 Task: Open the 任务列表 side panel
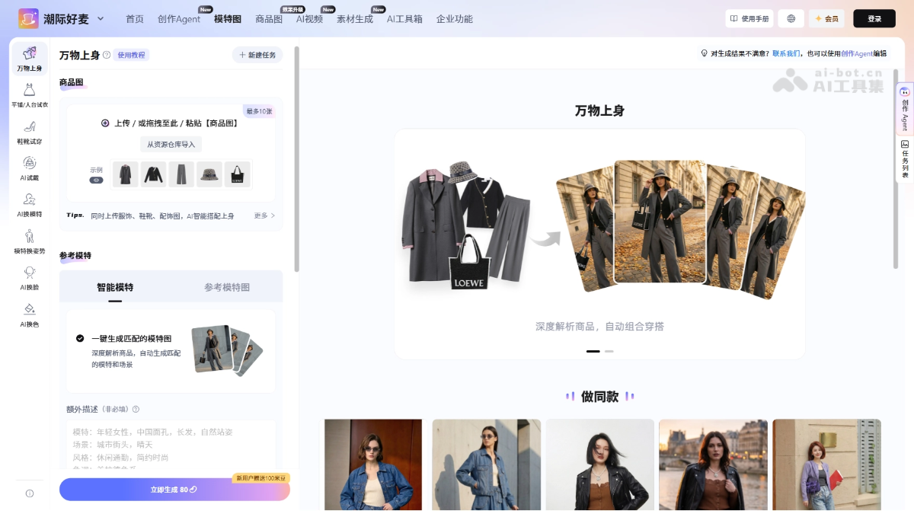[x=905, y=159]
